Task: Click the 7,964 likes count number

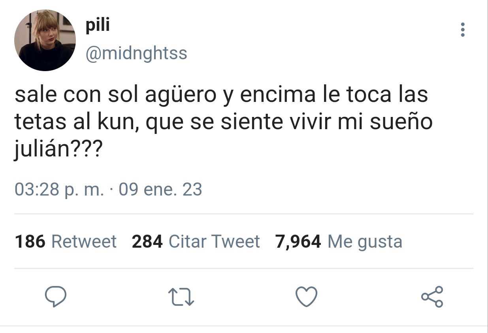Action: (298, 241)
